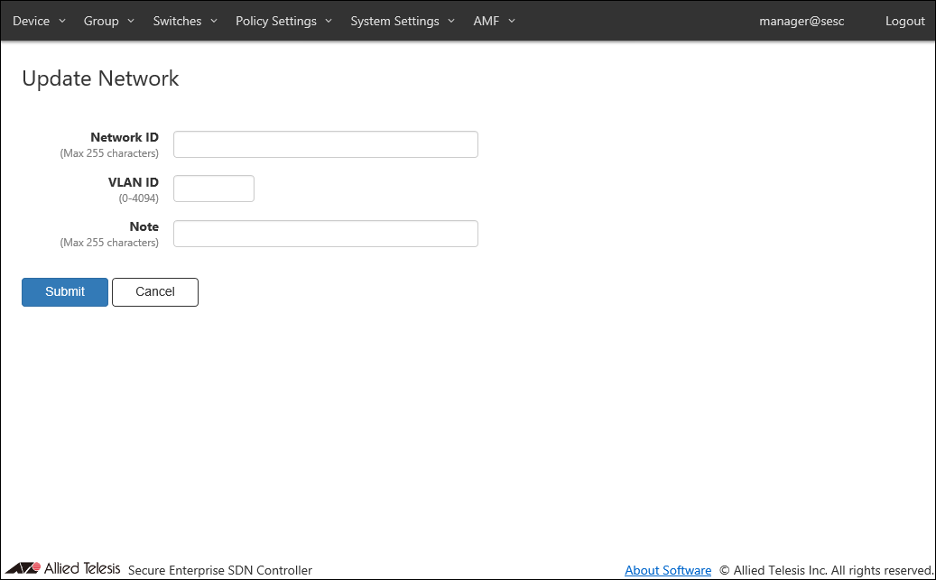936x580 pixels.
Task: Expand the Policy Settings dropdown arrow
Action: pos(329,21)
